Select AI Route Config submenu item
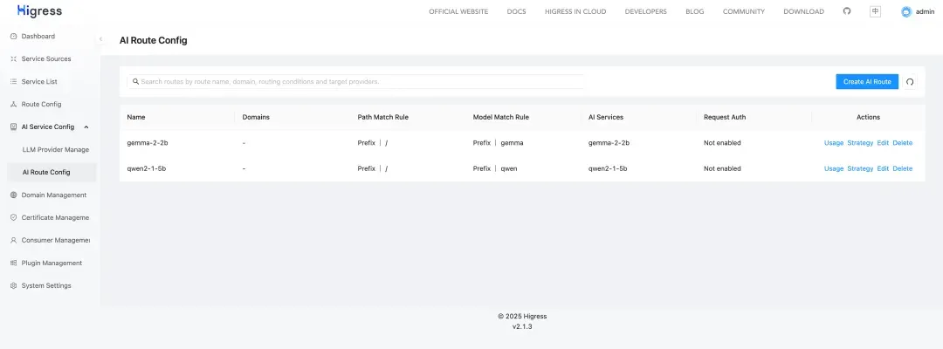 point(48,173)
